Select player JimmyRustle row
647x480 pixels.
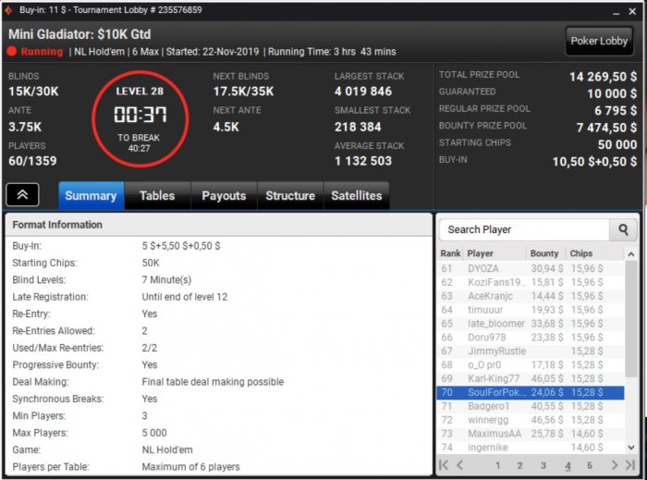[x=531, y=351]
